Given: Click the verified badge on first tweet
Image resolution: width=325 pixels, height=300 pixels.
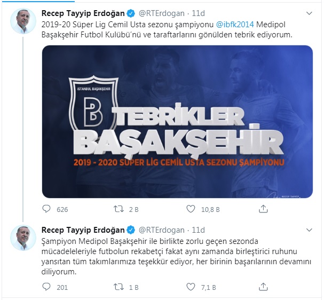Looking at the screenshot, I should click(131, 14).
